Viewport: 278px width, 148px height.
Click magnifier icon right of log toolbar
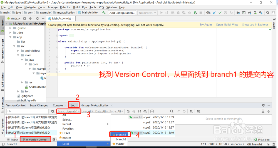[172, 111]
